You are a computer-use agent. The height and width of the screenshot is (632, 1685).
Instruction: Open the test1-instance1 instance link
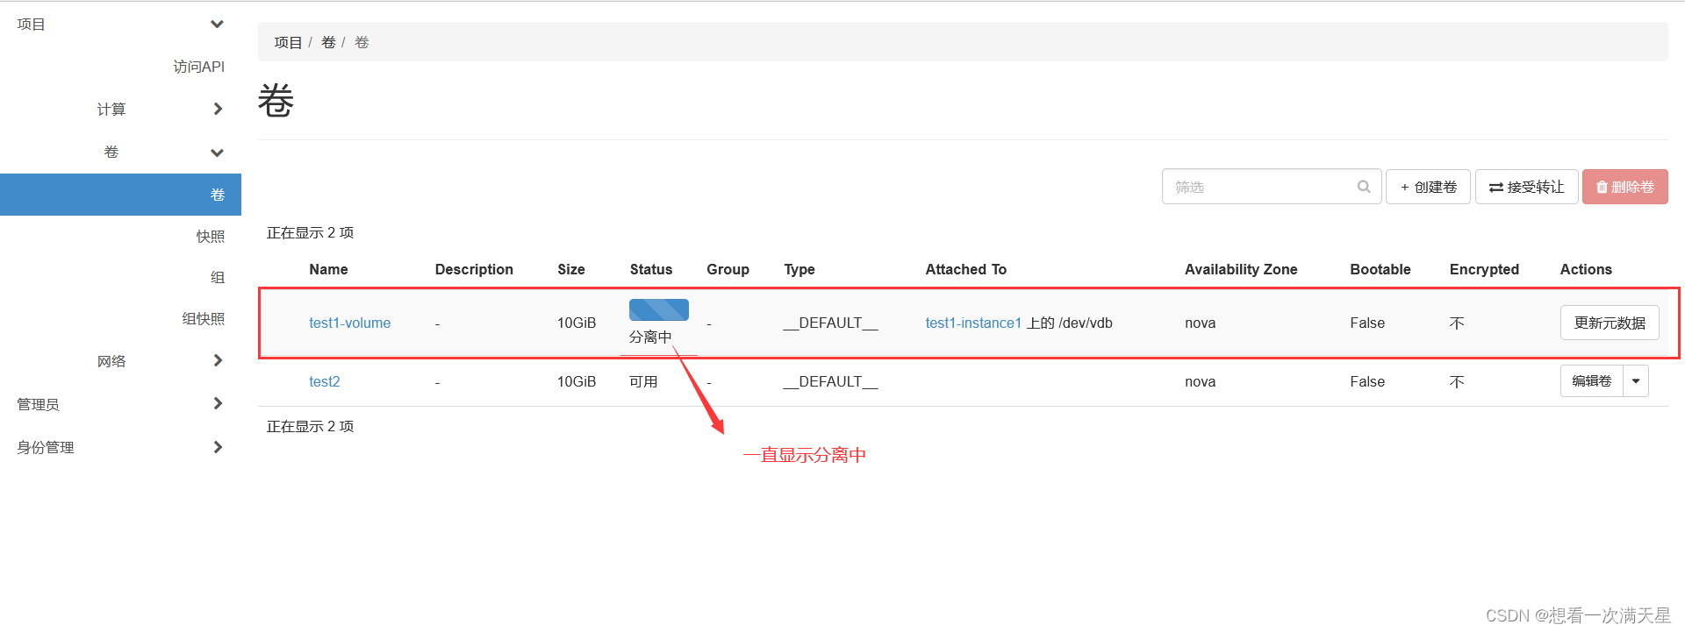[973, 323]
